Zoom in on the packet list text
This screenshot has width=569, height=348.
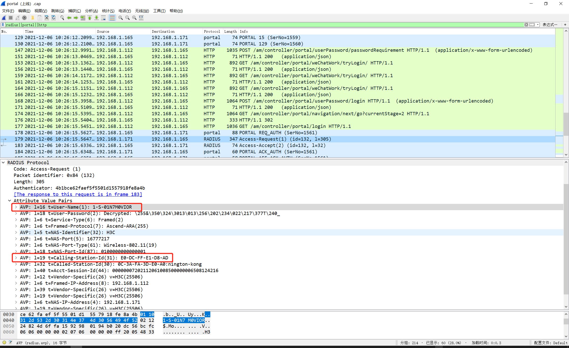[120, 18]
